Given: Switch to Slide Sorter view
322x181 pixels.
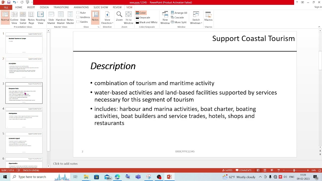Looking at the screenshot, I should tap(23, 18).
